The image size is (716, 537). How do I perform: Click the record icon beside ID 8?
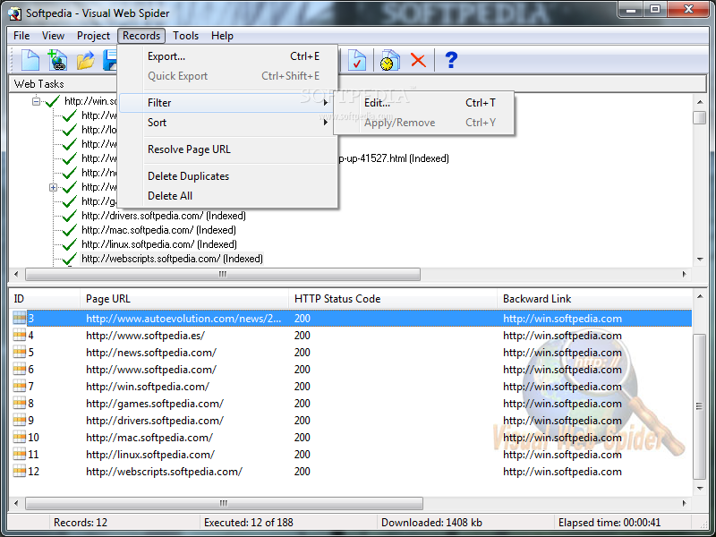tap(19, 404)
